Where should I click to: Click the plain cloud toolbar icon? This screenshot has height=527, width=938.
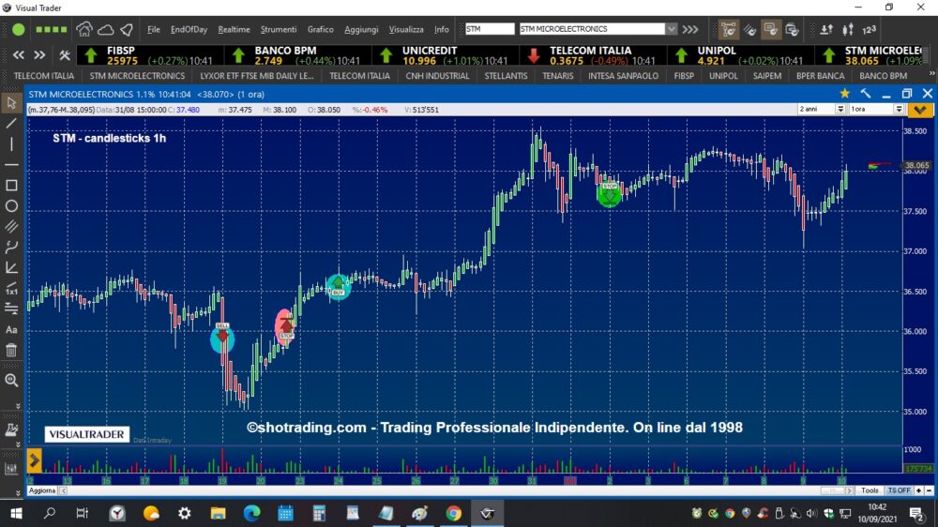point(106,29)
